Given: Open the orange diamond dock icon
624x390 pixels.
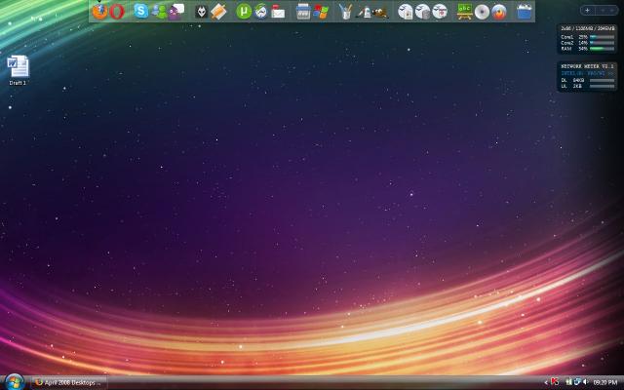Looking at the screenshot, I should click(218, 12).
